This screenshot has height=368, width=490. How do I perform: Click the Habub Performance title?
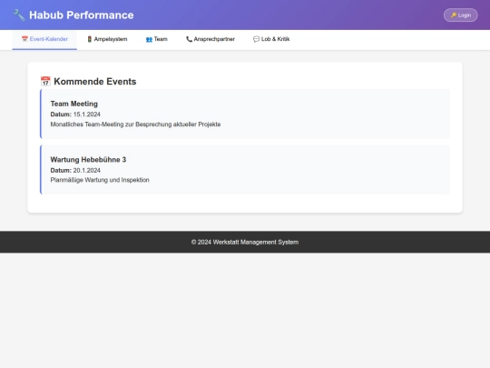point(82,15)
